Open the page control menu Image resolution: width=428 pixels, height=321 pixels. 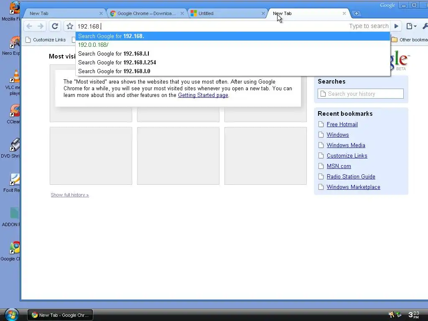tap(411, 26)
